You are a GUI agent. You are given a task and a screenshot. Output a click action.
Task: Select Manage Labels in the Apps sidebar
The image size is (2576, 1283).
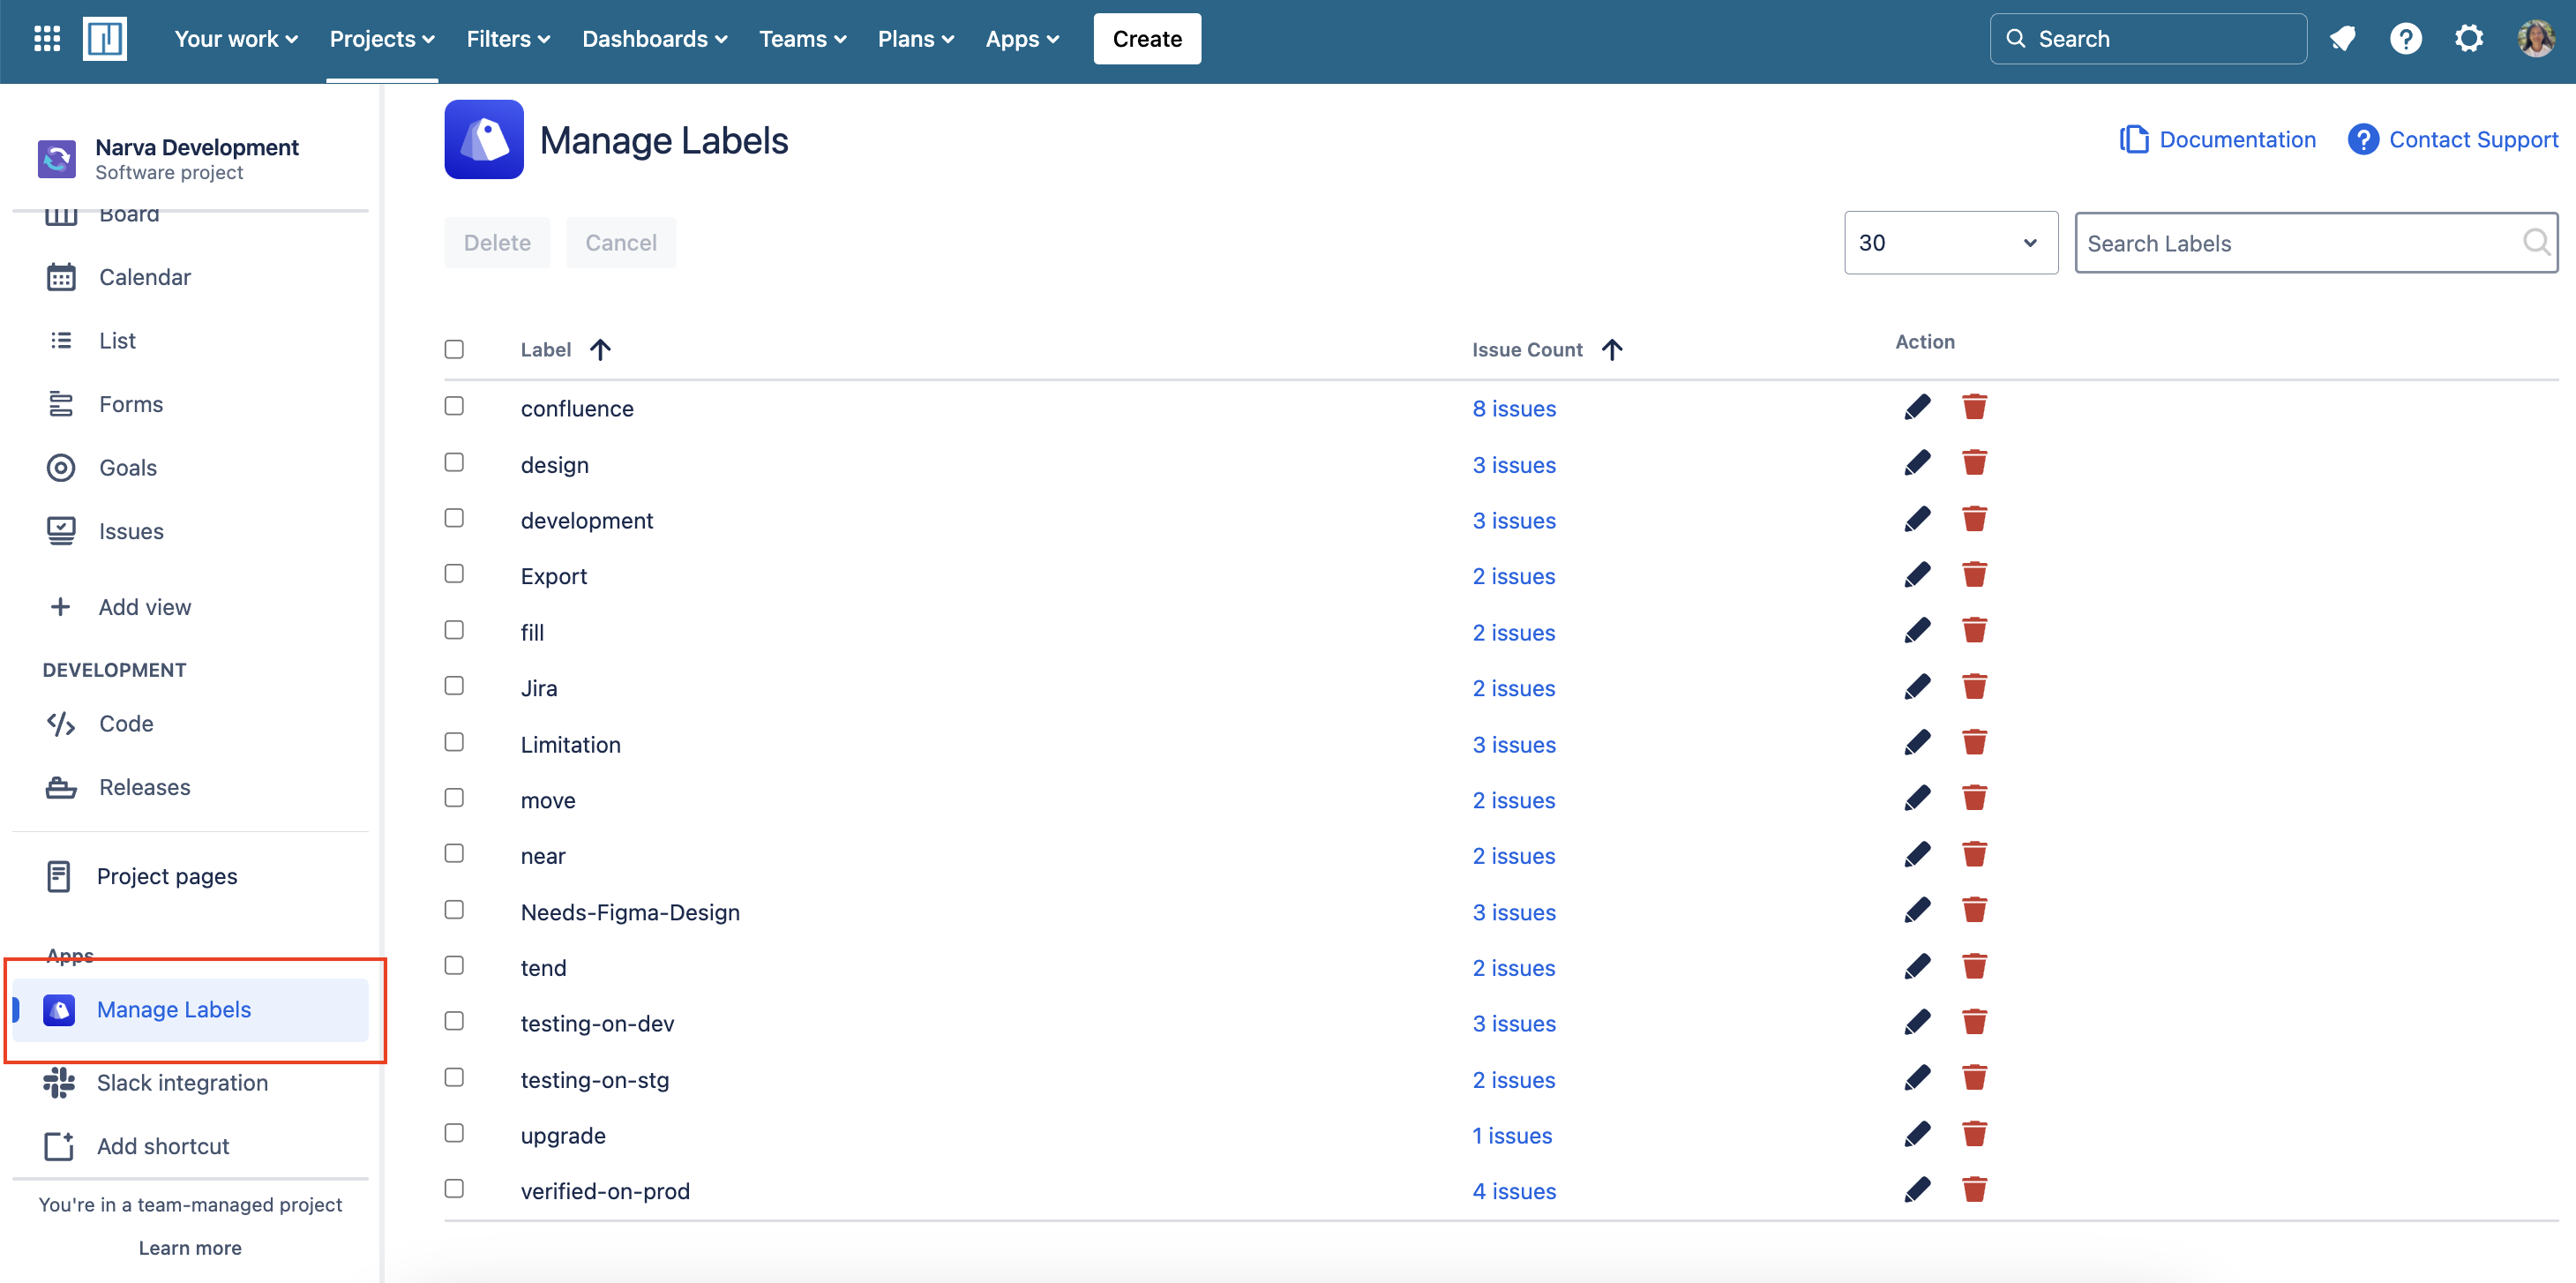click(x=173, y=1009)
